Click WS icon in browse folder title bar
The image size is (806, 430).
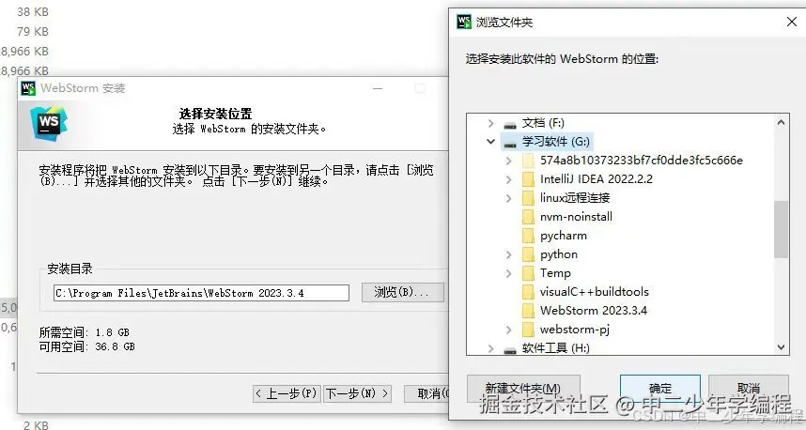pos(464,22)
